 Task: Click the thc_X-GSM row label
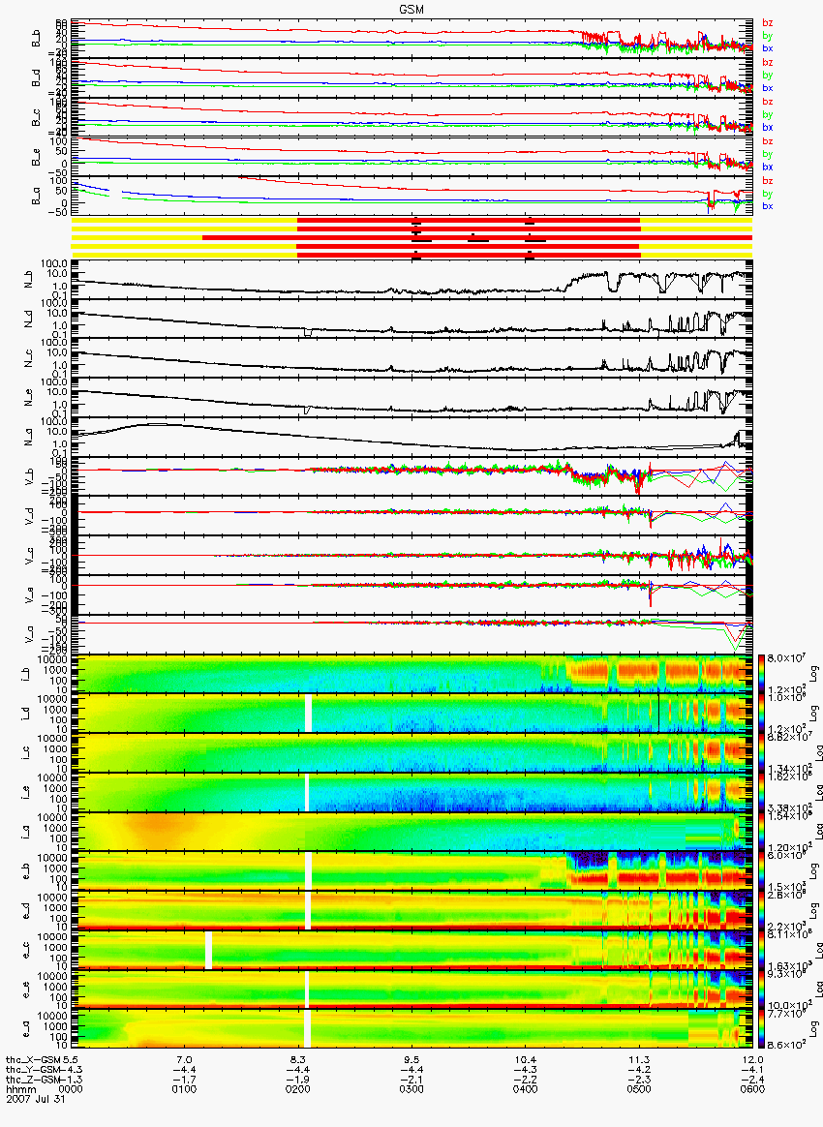coord(33,1060)
